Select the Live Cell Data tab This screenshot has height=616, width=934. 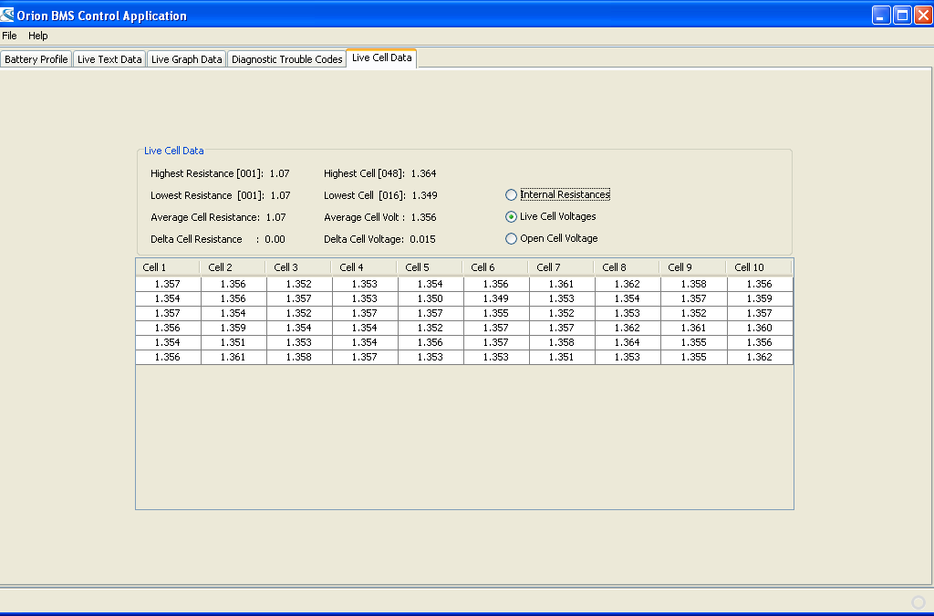click(x=382, y=57)
